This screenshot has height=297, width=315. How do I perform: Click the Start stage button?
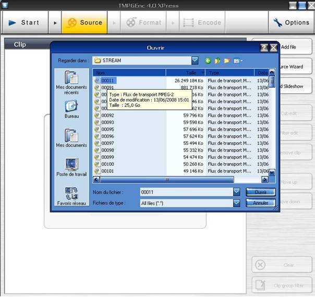(x=26, y=22)
